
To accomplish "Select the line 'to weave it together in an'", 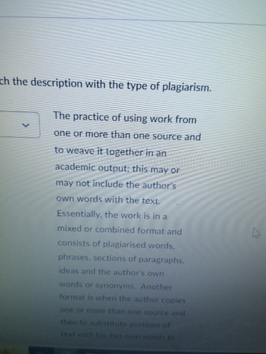I will coord(111,152).
